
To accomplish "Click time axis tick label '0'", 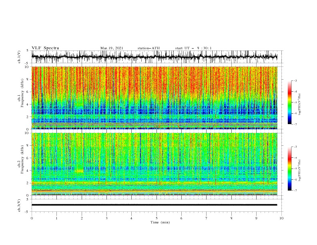I will pyautogui.click(x=32, y=218).
